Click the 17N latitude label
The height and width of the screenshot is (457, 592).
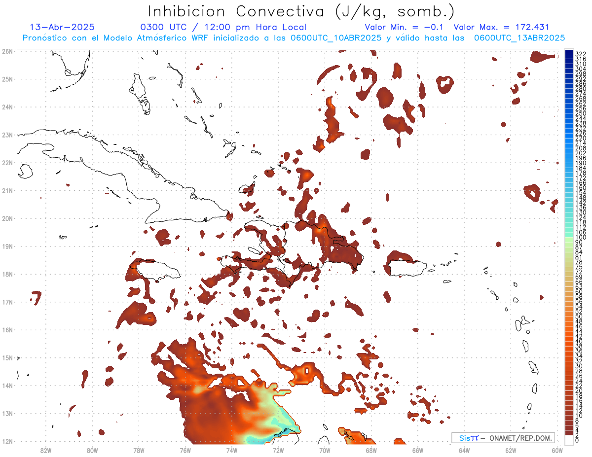(7, 302)
